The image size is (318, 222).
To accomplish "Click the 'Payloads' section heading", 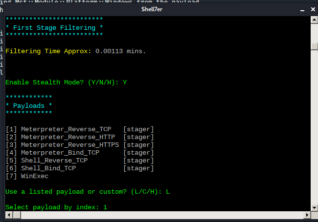I will [x=28, y=106].
